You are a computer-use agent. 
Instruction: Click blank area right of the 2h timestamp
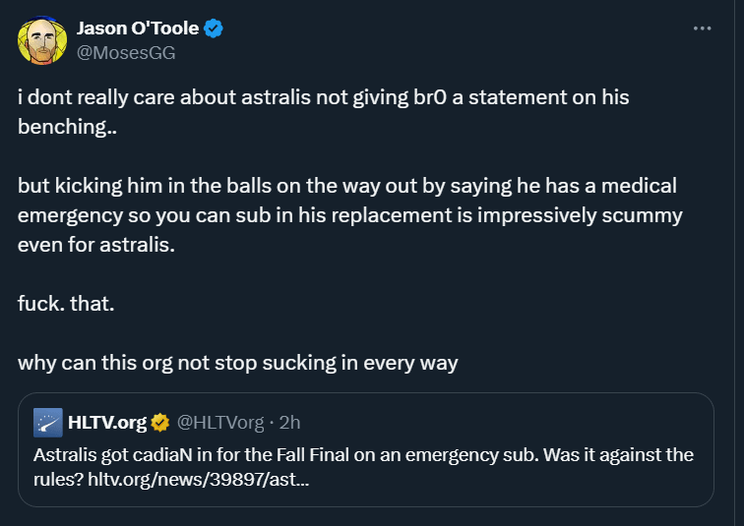click(x=503, y=422)
